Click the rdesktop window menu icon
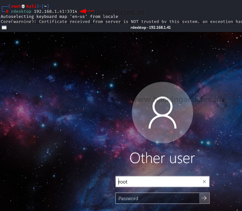 coord(4,27)
